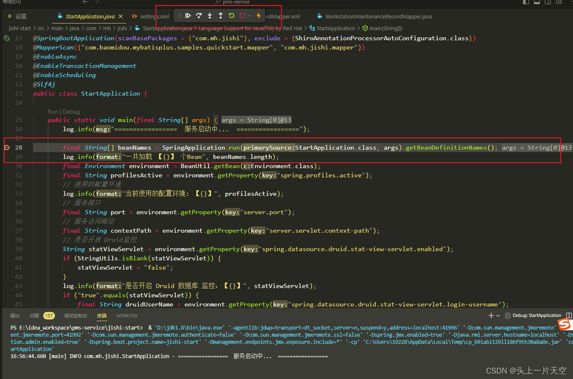Click the word StartApplication on line 23
The width and height of the screenshot is (573, 379).
coord(110,93)
